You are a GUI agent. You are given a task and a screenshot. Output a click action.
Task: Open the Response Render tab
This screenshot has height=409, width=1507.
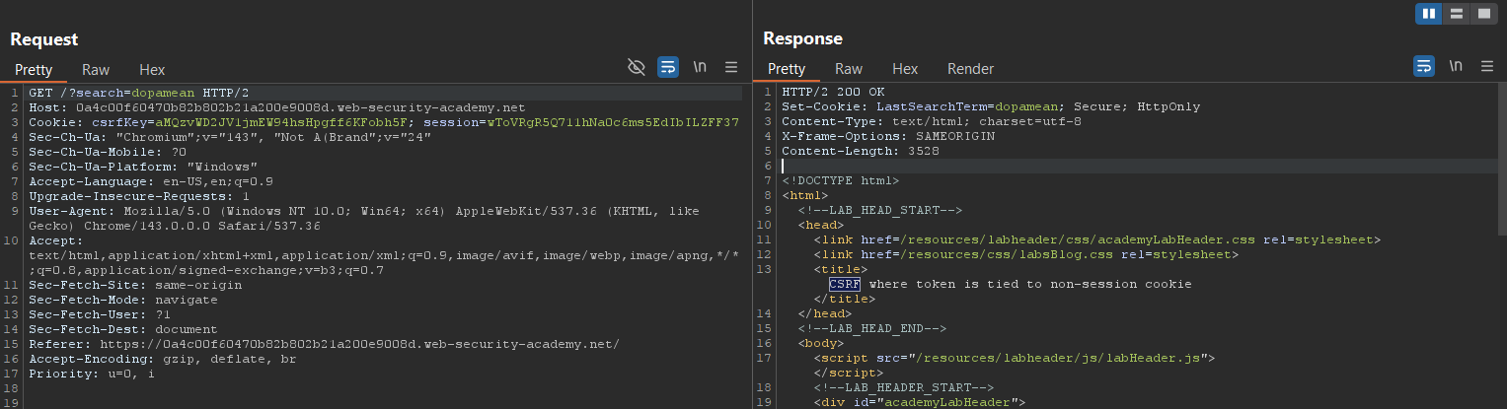coord(971,69)
